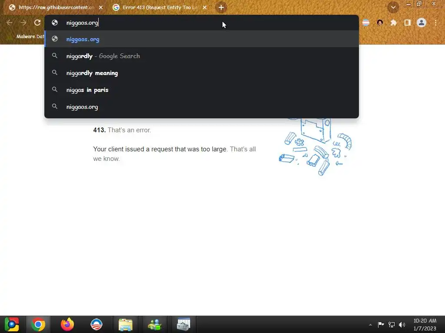445x333 pixels.
Task: Go forward using the forward arrow
Action: coord(23,23)
